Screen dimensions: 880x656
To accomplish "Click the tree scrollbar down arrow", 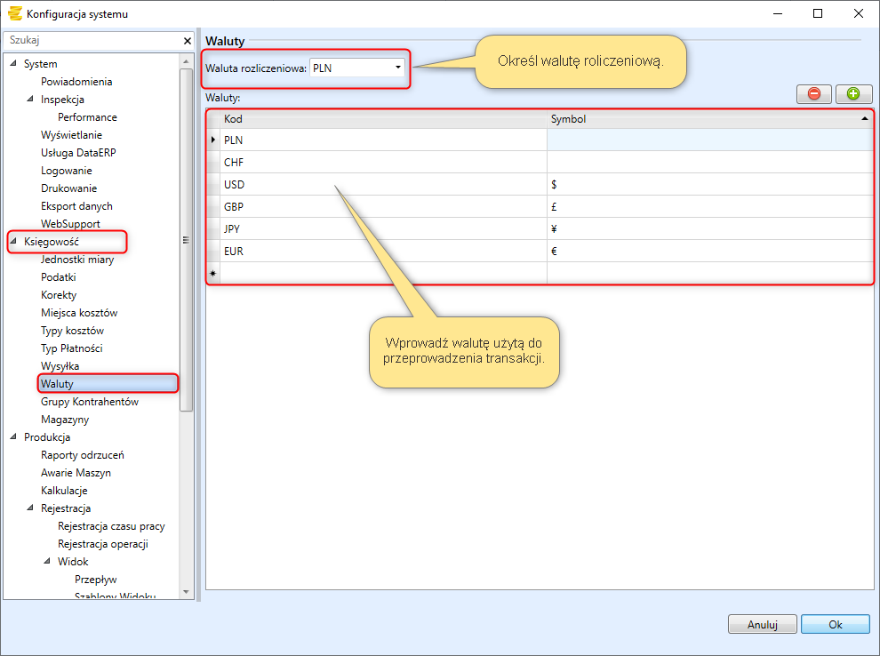I will point(186,591).
